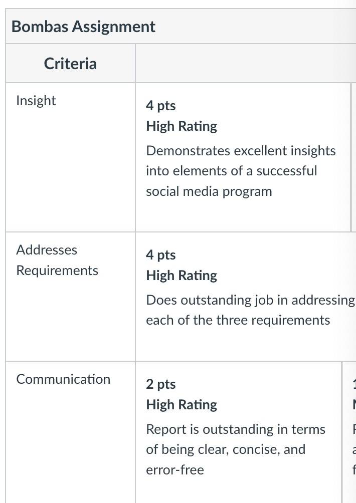Select High Rating under Addresses Requirements

182,276
